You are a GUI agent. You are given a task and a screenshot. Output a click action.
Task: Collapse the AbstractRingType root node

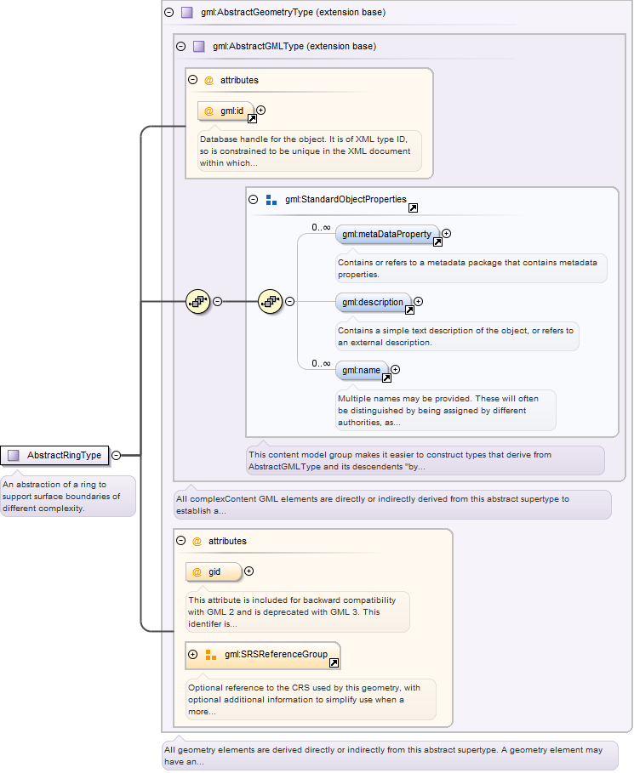click(x=117, y=456)
